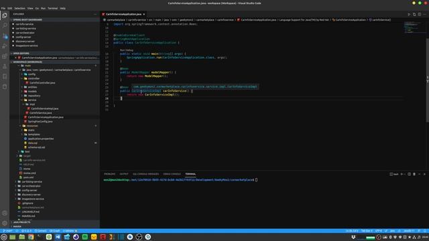Expand the car-listing-service folder in the workspace tree

click(x=32, y=181)
